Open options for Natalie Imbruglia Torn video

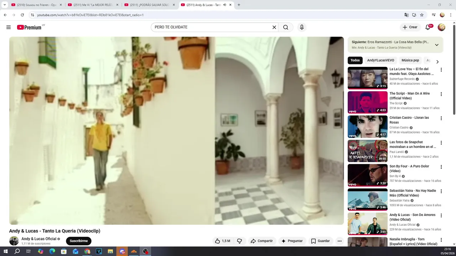(441, 240)
